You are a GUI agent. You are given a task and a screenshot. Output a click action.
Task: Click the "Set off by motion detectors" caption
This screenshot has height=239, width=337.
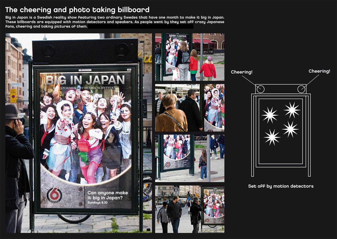click(x=281, y=186)
